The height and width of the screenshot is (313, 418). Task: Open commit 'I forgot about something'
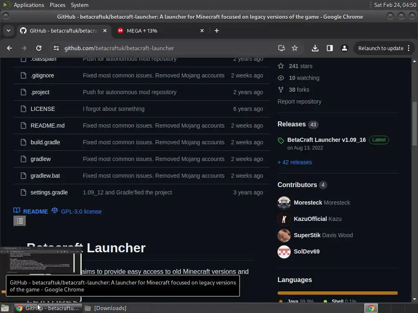113,109
